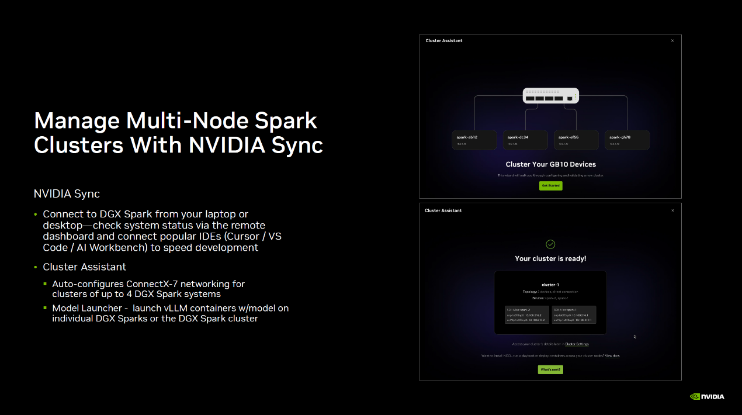Click the What's next? button
The height and width of the screenshot is (415, 742).
pyautogui.click(x=550, y=369)
